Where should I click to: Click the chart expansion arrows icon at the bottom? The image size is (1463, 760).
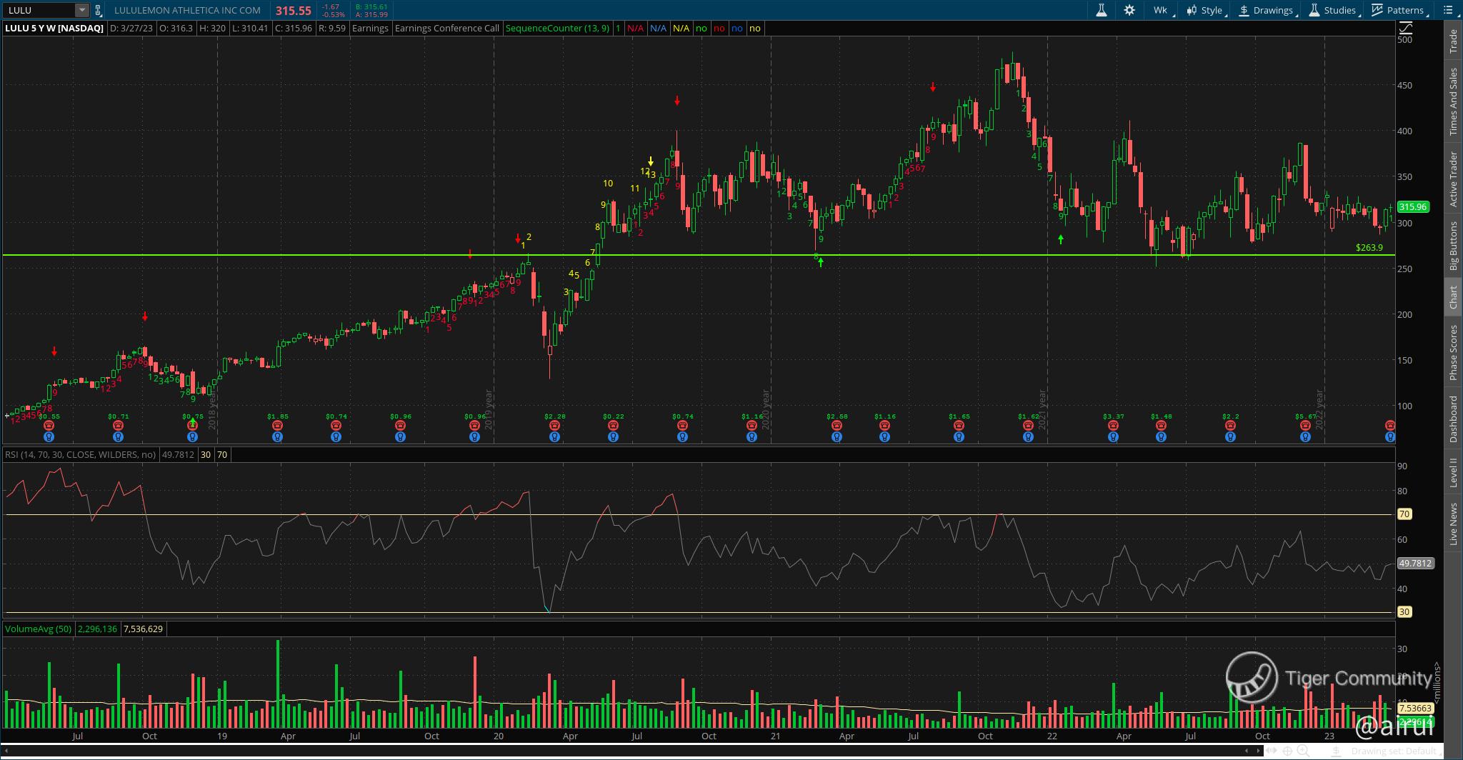pos(1272,751)
